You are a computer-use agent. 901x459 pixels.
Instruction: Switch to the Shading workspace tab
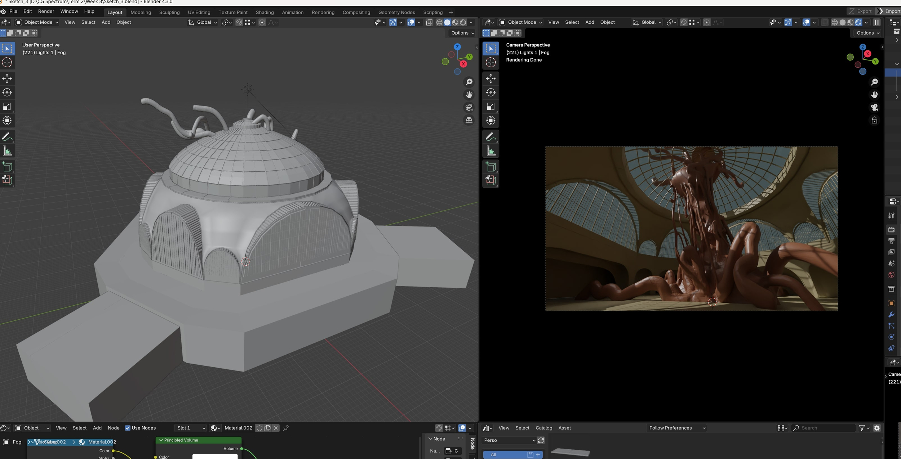click(265, 12)
